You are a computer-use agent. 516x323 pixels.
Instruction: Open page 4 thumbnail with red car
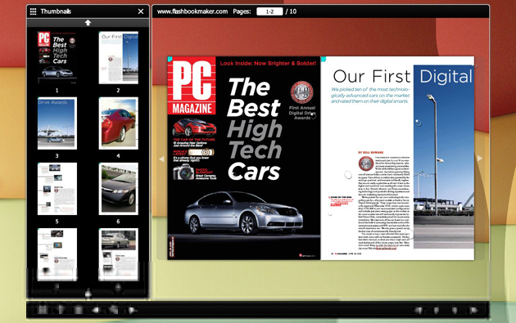point(119,123)
